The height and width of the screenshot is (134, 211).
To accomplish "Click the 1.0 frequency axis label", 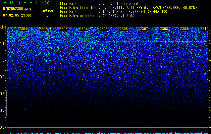I will (3, 60).
